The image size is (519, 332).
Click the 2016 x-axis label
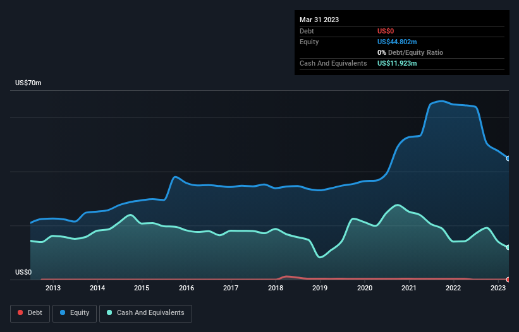click(186, 288)
